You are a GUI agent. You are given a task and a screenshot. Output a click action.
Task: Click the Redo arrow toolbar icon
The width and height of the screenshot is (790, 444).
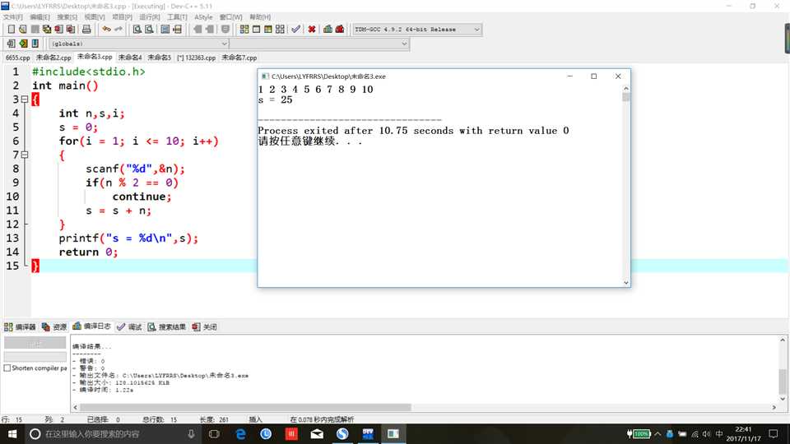pyautogui.click(x=118, y=30)
